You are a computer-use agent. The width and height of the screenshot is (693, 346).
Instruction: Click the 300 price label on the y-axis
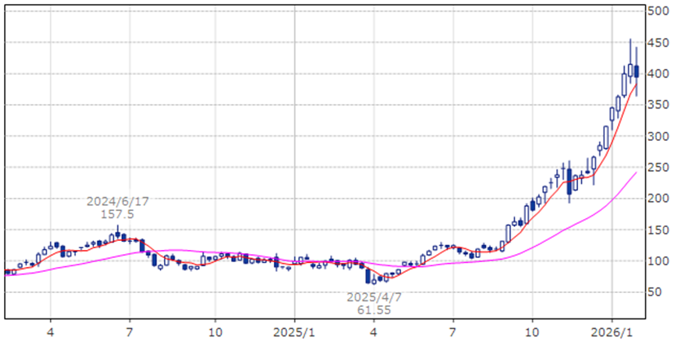[658, 137]
